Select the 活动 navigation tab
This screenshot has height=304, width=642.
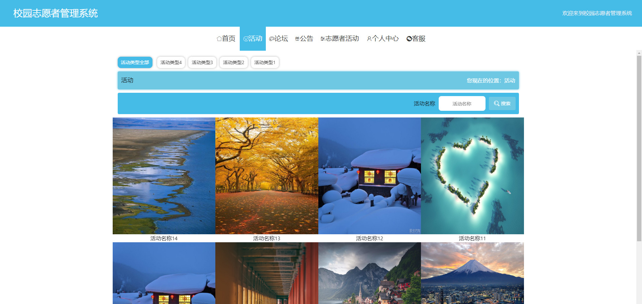253,39
